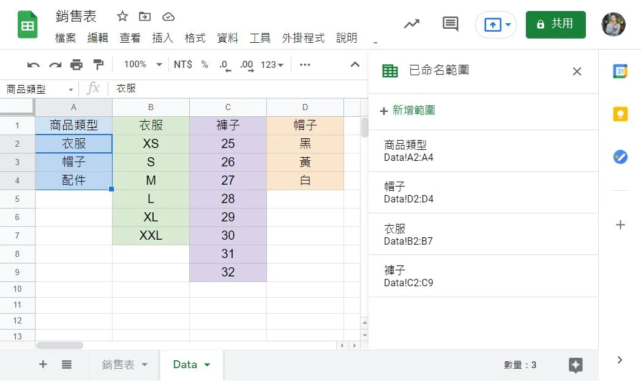Open the 編輯 menu
The height and width of the screenshot is (381, 641).
point(98,38)
